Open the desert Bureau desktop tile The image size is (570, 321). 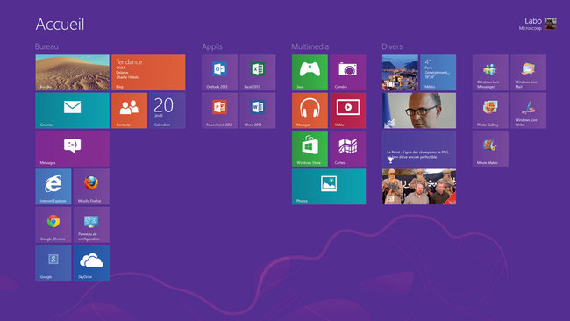click(x=72, y=72)
